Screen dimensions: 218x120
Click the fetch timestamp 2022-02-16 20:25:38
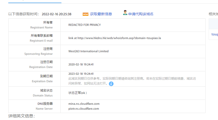[56, 14]
